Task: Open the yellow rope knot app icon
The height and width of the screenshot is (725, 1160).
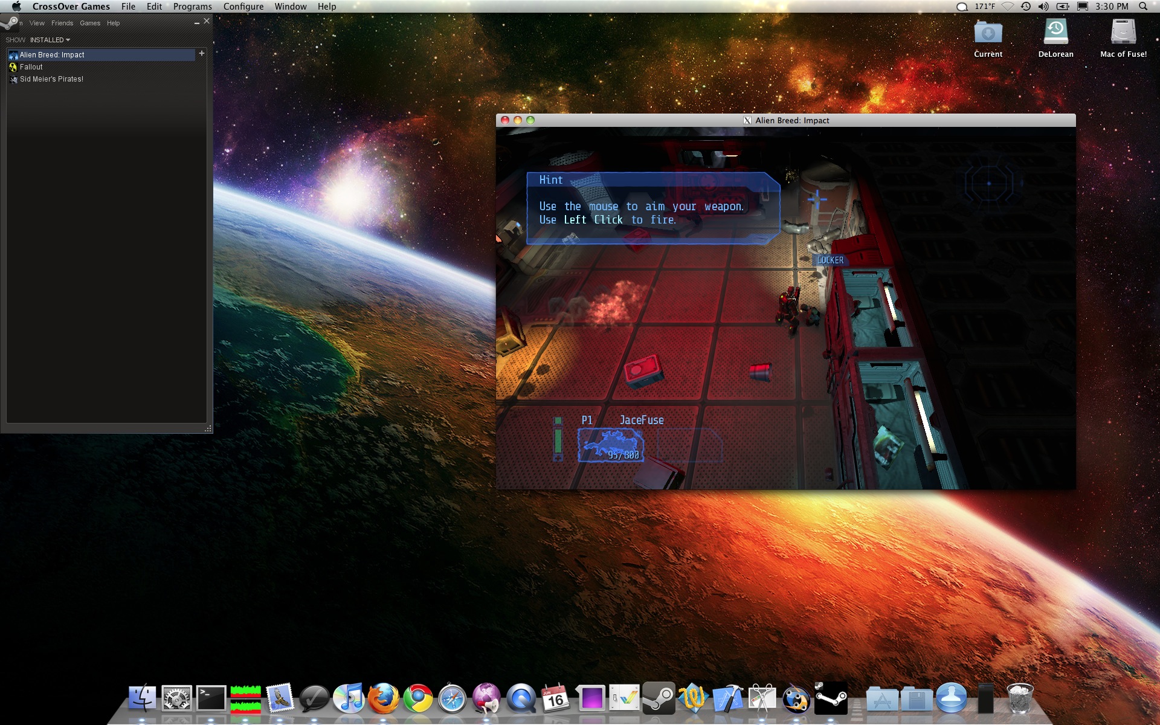Action: [693, 698]
